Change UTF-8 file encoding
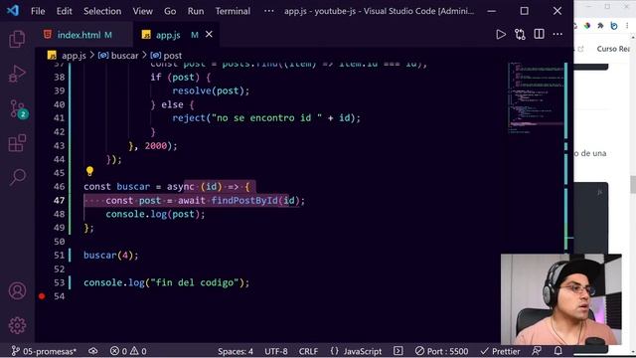This screenshot has width=636, height=358. point(276,351)
